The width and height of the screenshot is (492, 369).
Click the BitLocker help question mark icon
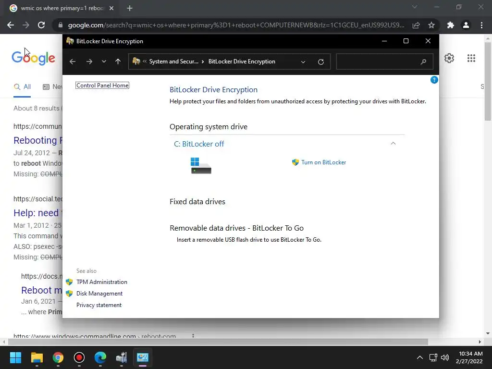[434, 80]
